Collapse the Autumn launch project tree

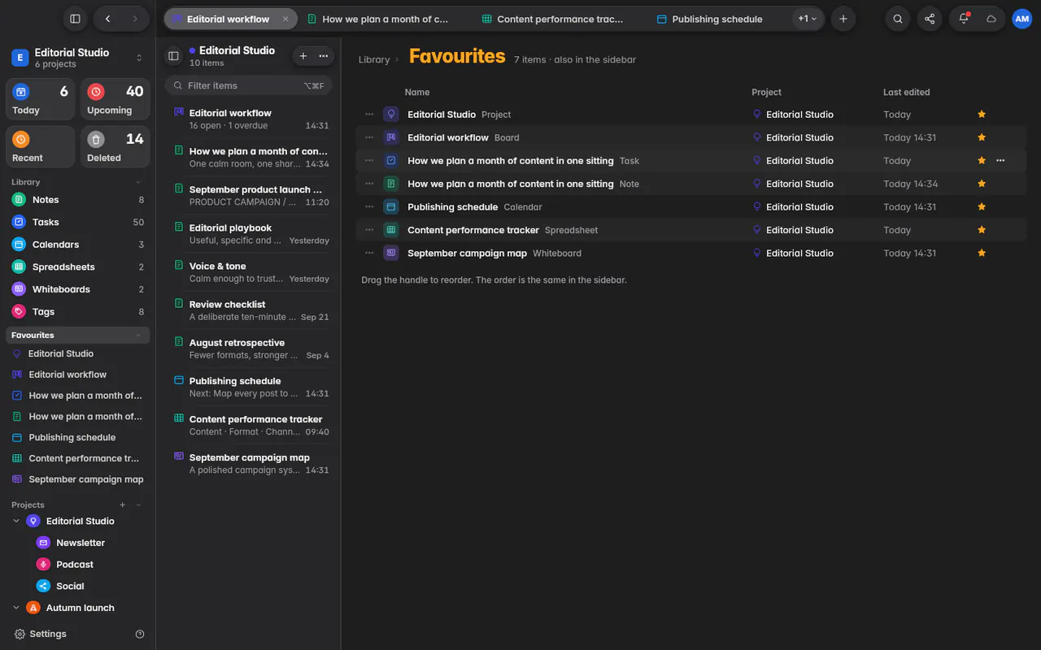coord(16,608)
